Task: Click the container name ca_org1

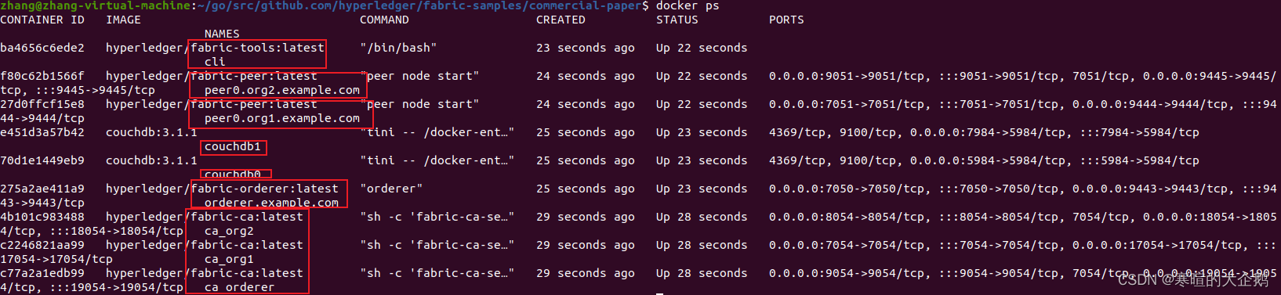Action: (229, 259)
